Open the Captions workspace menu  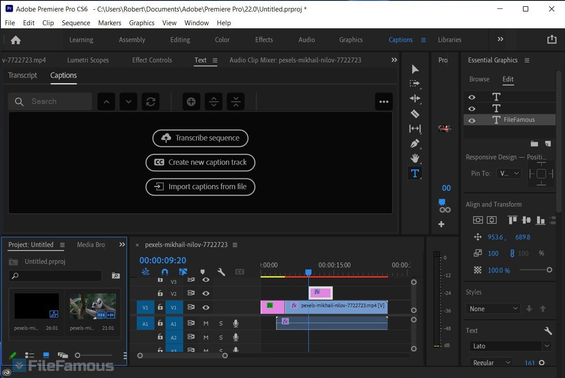click(x=423, y=40)
